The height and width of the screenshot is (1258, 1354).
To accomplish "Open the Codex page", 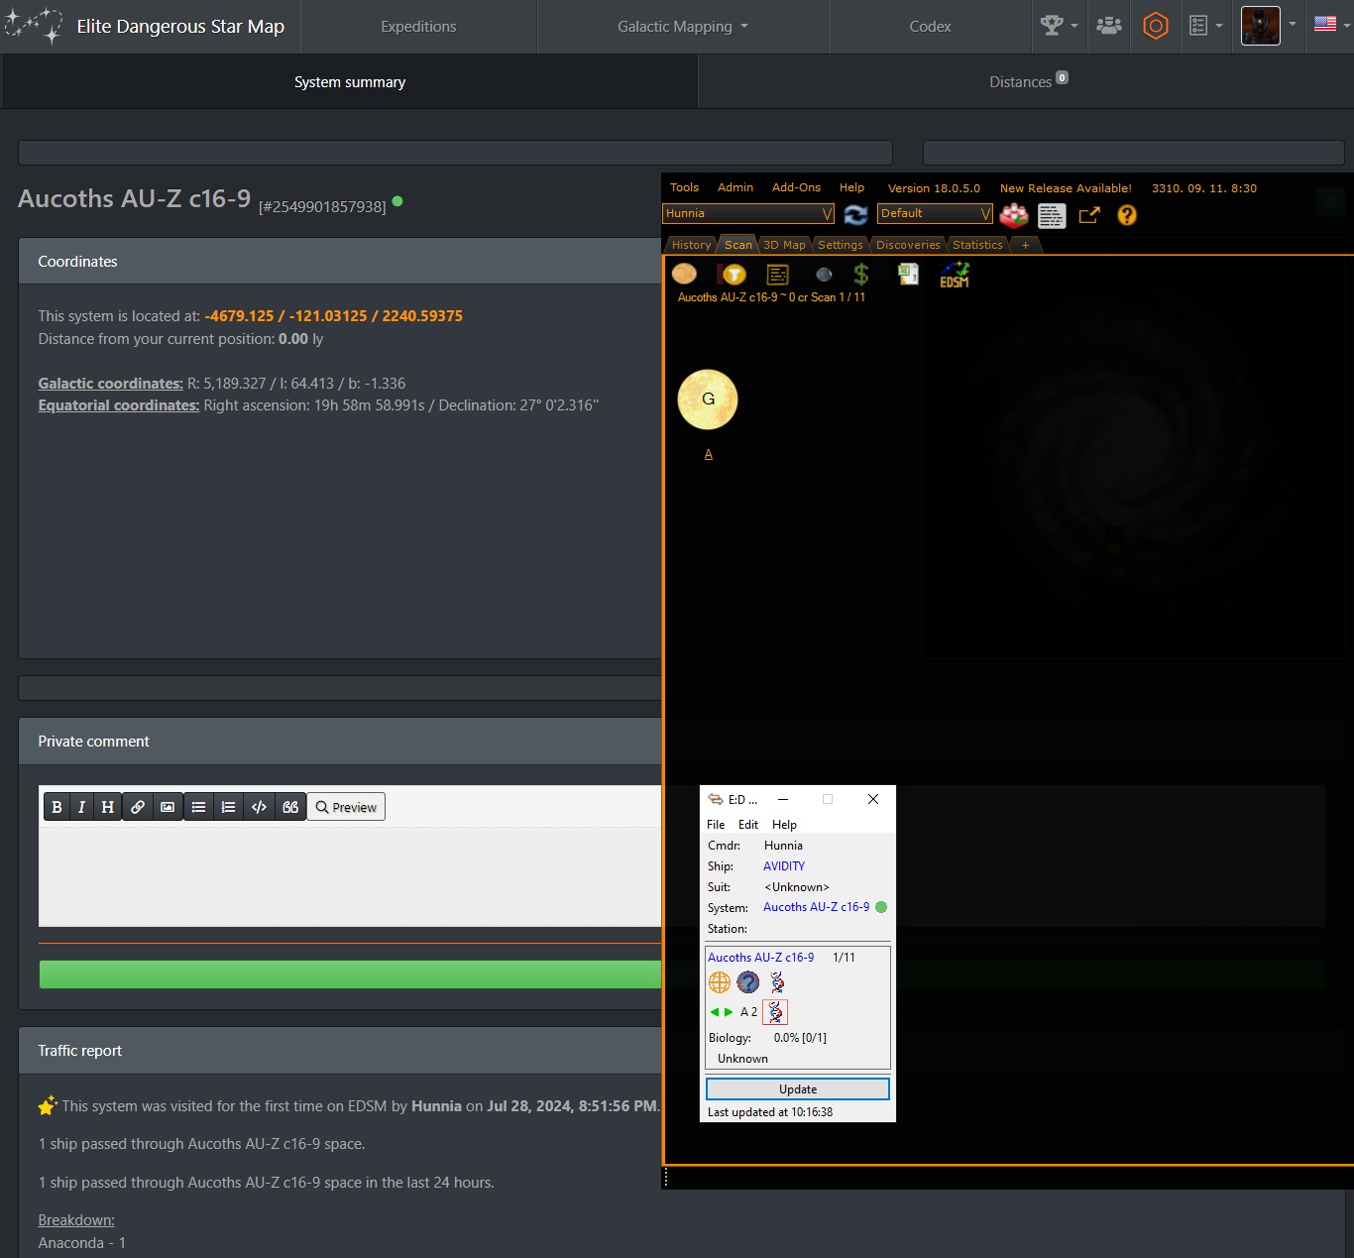I will point(930,27).
